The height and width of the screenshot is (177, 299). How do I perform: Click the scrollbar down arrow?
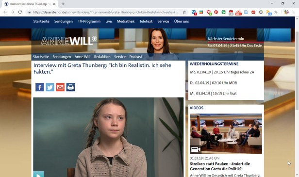coord(297,175)
